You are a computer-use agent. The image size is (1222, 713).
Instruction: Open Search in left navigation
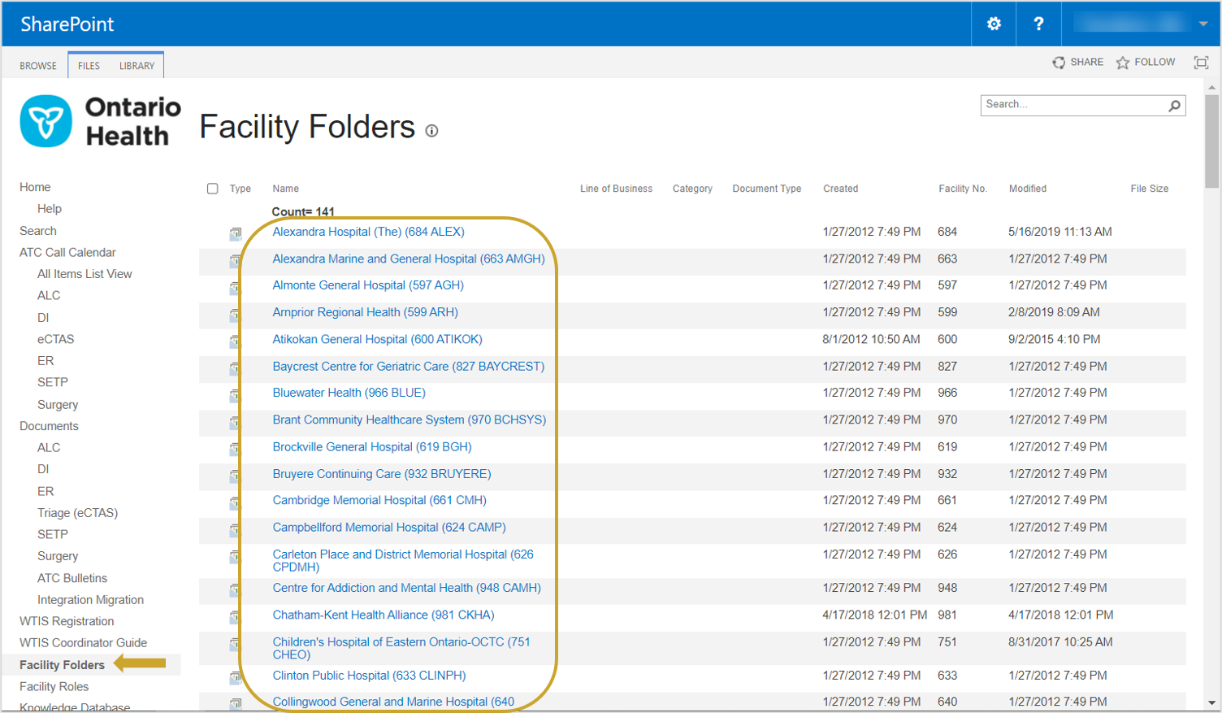[x=38, y=231]
